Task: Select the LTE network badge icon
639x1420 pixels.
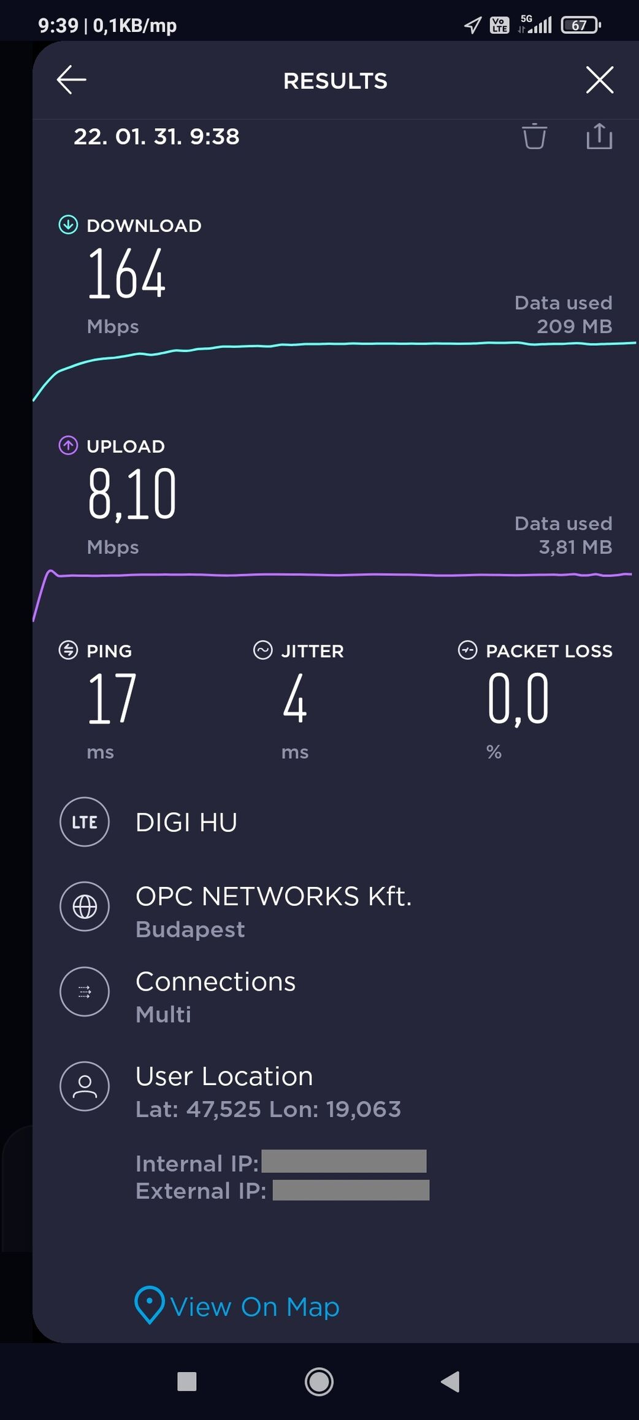Action: point(85,822)
